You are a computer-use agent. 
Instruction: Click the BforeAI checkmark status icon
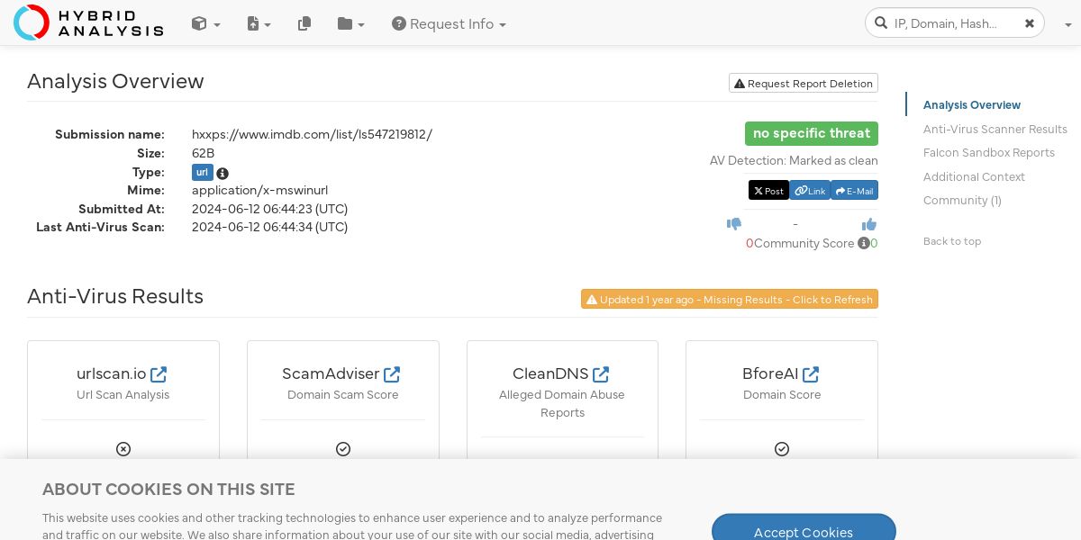pos(782,449)
